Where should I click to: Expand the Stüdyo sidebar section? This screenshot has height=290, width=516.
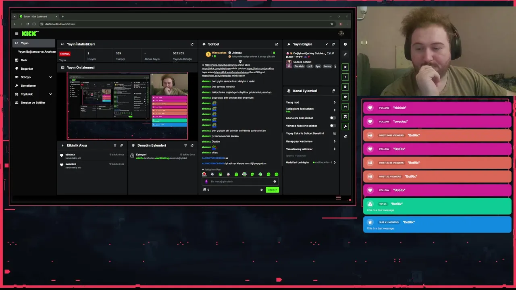click(x=51, y=77)
